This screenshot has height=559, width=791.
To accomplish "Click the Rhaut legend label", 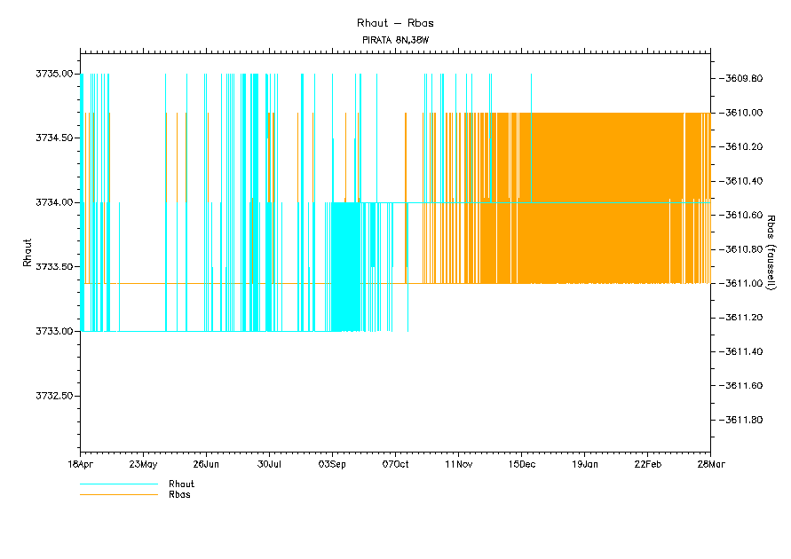I will tap(181, 484).
